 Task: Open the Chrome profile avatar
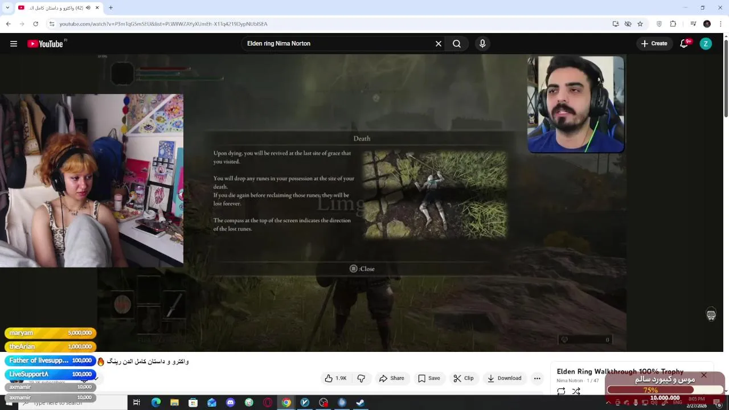point(707,24)
